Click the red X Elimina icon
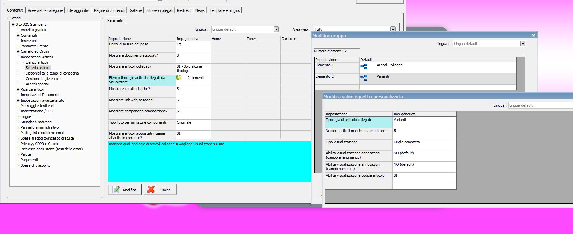This screenshot has height=234, width=573. click(151, 190)
